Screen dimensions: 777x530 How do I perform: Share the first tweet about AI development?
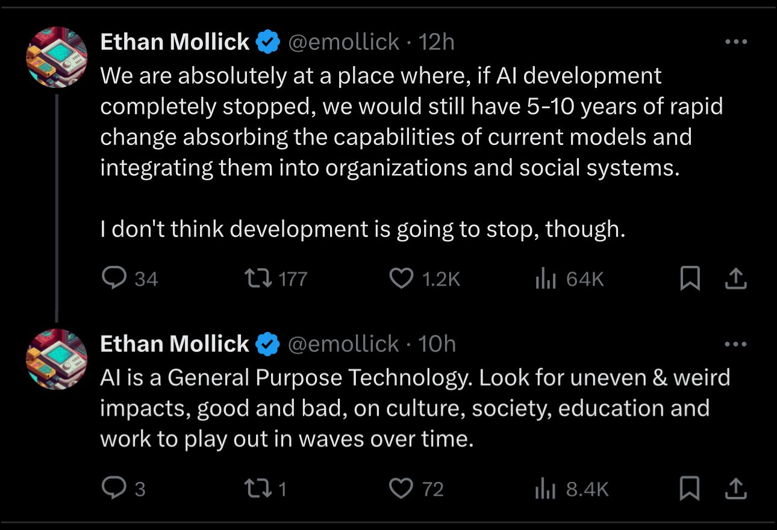click(734, 279)
